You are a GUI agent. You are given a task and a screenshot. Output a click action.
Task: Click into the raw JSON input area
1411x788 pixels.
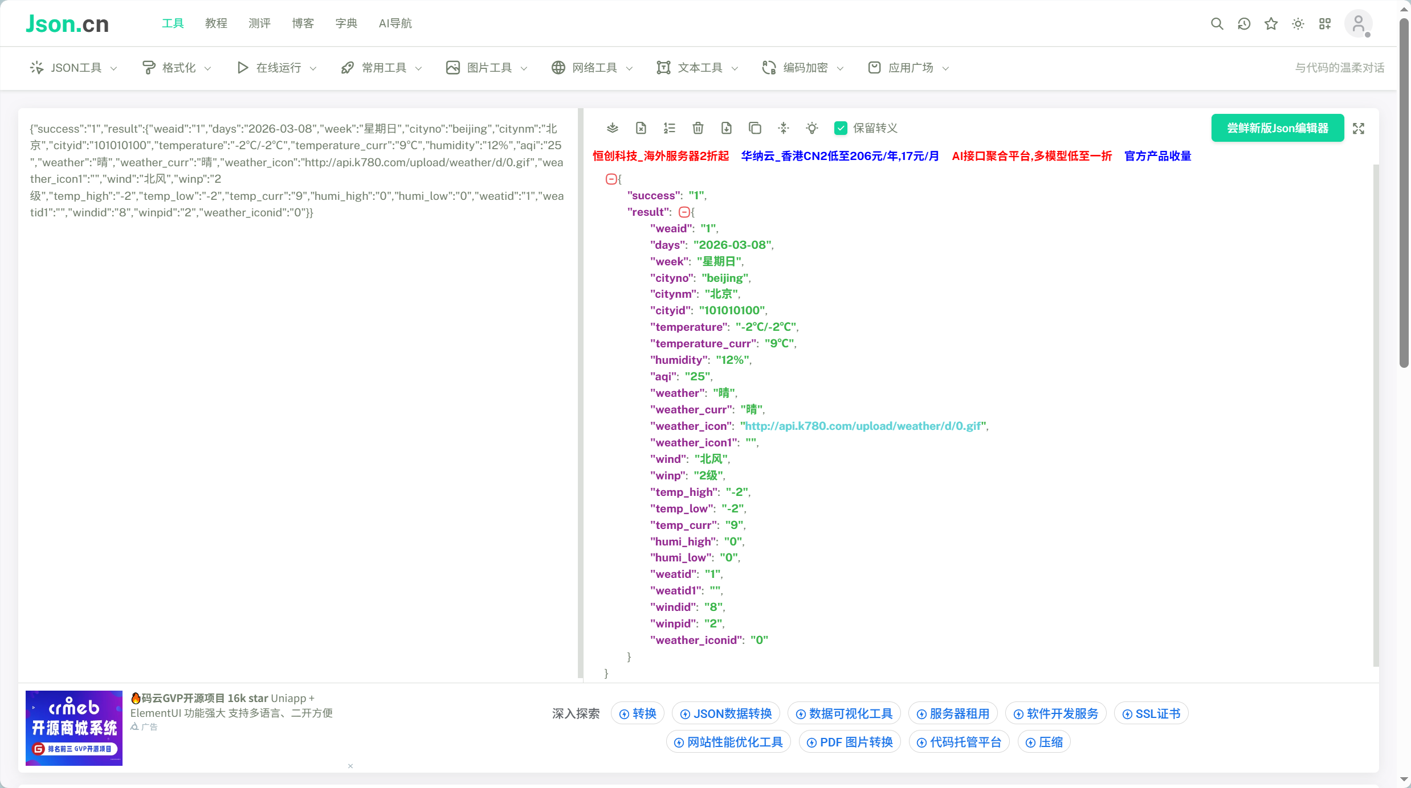pos(296,399)
